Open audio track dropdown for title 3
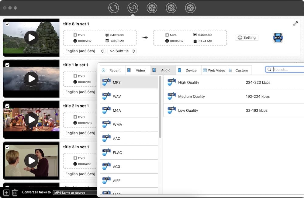The image size is (304, 198). point(80,174)
